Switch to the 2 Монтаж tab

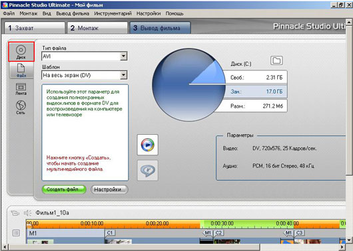(97, 28)
